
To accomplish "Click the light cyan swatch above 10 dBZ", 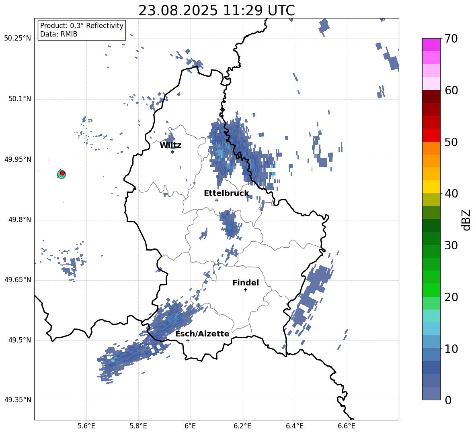I will (x=431, y=329).
